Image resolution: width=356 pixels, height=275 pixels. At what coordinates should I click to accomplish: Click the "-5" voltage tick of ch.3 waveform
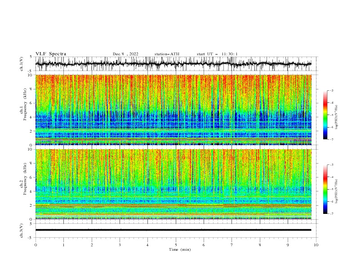tap(31, 238)
